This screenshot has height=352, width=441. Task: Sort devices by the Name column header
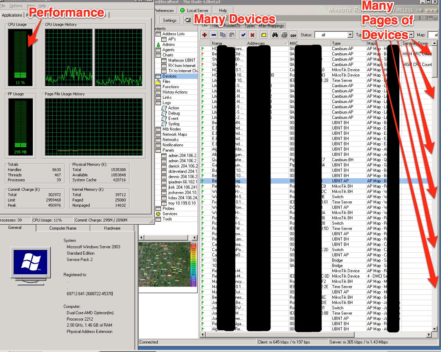[x=228, y=43]
